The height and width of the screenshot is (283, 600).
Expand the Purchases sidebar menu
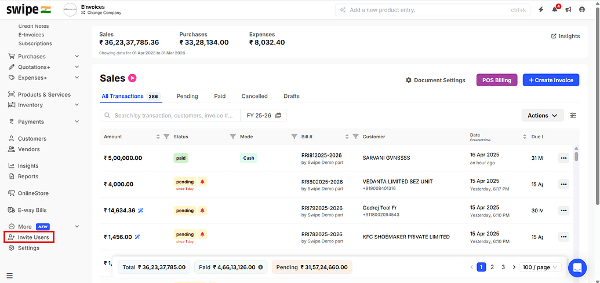[x=77, y=57]
